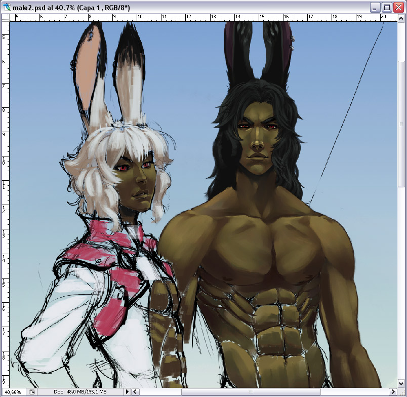Click the restore window icon in the title bar
The height and width of the screenshot is (397, 407).
[x=386, y=7]
